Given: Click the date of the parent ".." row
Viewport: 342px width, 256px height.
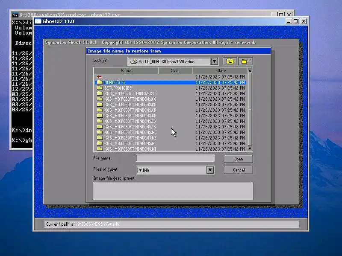Looking at the screenshot, I should (x=220, y=77).
